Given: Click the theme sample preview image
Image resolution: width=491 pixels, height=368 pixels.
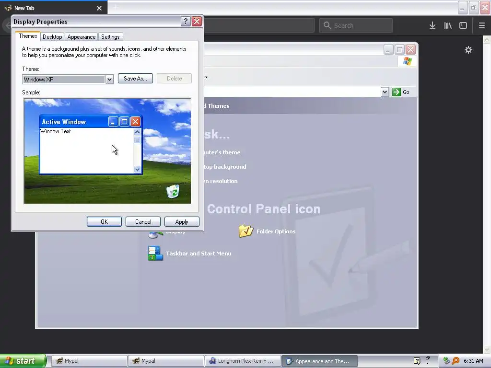Looking at the screenshot, I should pos(107,151).
